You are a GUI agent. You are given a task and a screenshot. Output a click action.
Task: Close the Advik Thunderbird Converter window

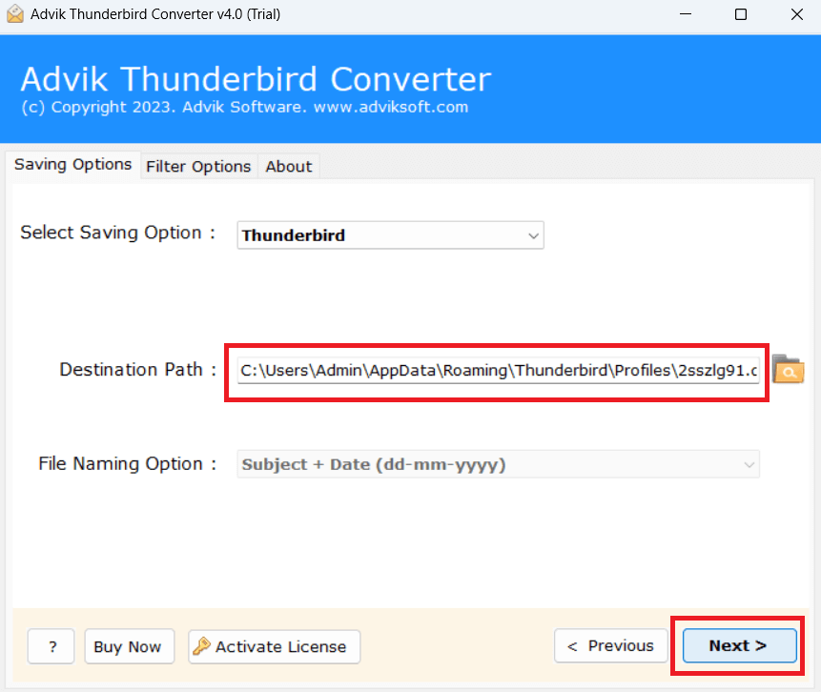pos(797,14)
